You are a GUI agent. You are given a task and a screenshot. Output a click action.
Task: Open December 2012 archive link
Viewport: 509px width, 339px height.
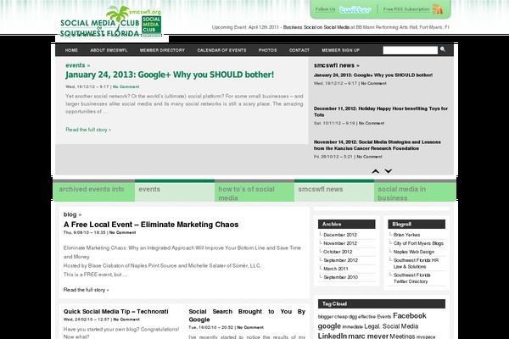(x=340, y=235)
